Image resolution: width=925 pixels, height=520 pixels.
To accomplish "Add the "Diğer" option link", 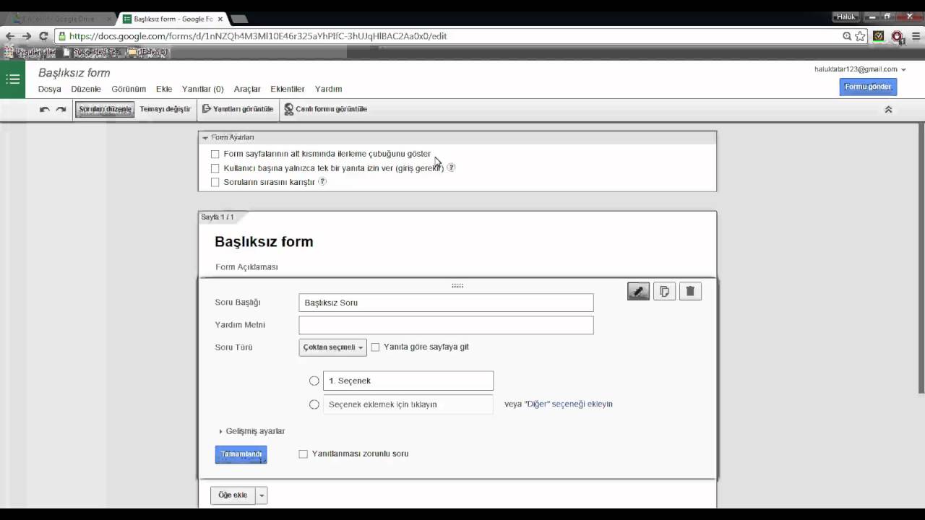I will coord(568,404).
